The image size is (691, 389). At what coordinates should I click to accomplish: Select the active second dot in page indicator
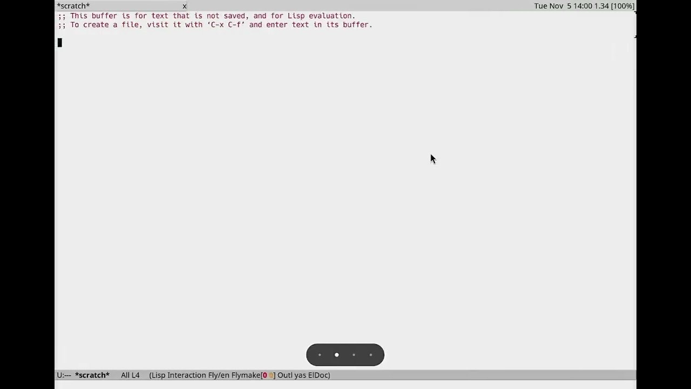tap(337, 355)
